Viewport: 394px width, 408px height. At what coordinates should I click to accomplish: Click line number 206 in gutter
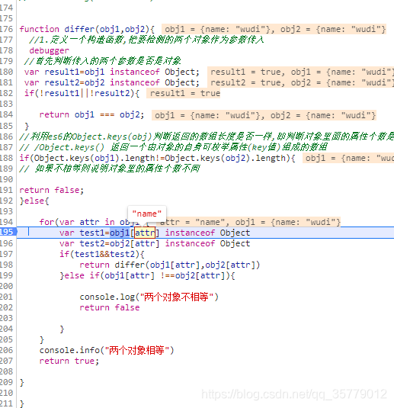click(x=7, y=350)
